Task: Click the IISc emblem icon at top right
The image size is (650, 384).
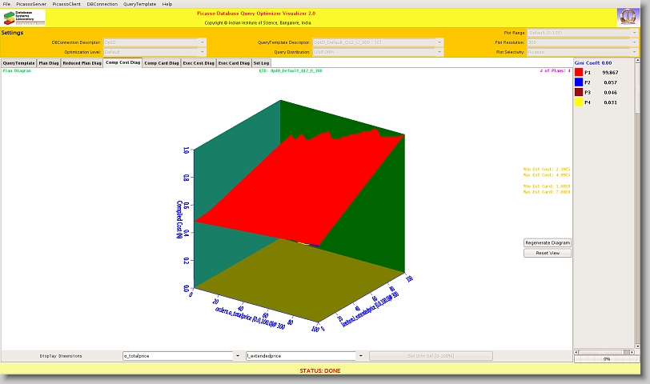Action: (x=628, y=17)
